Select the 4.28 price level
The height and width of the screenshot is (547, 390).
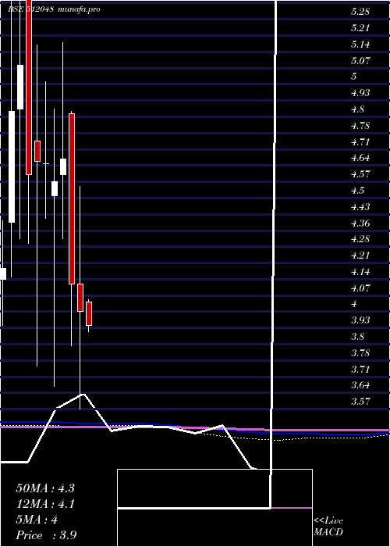(x=360, y=239)
